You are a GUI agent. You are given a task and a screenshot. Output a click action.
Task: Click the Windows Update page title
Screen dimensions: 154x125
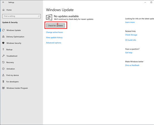(60, 10)
